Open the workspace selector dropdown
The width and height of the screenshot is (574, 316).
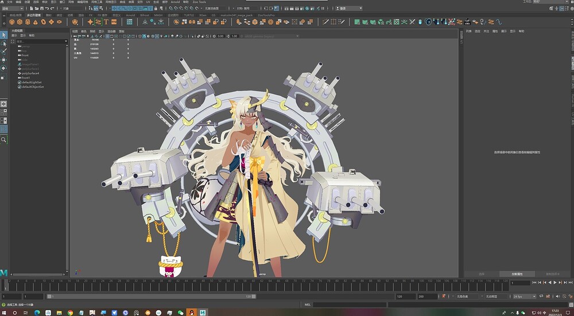pyautogui.click(x=555, y=2)
